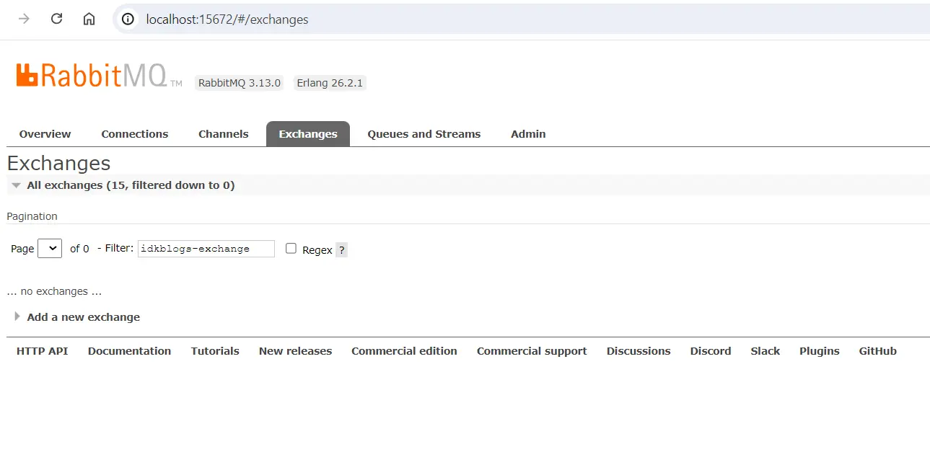Open the Discussions link
Viewport: 930px width, 465px height.
[x=639, y=351]
